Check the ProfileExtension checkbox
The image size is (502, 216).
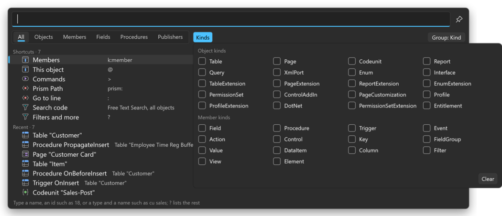click(202, 106)
